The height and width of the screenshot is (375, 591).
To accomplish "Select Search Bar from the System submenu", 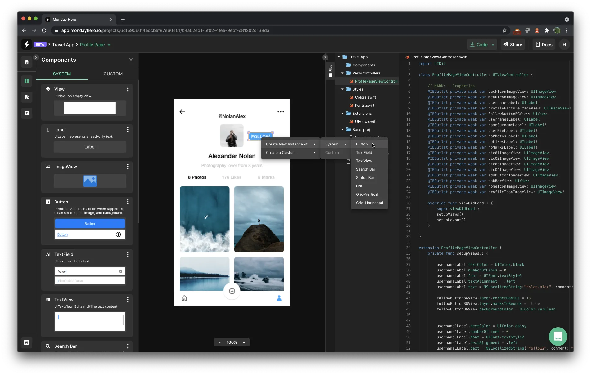I will click(x=369, y=169).
